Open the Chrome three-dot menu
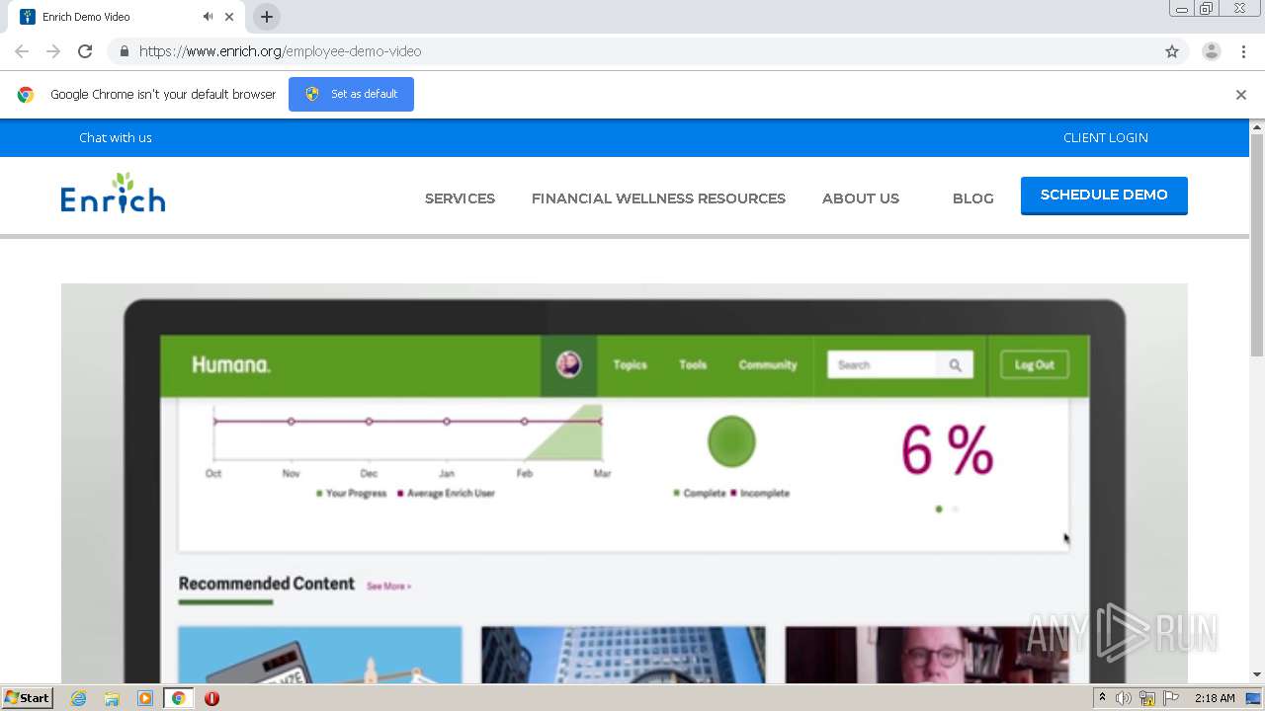The image size is (1265, 711). click(x=1243, y=51)
